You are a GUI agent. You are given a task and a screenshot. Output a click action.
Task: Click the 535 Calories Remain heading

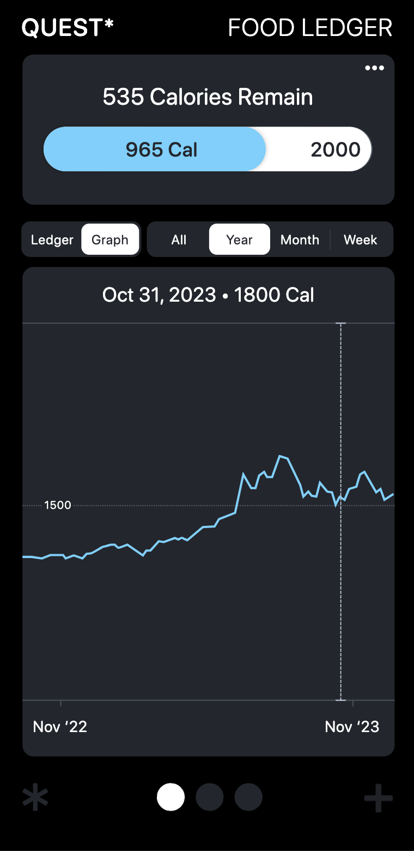click(208, 97)
